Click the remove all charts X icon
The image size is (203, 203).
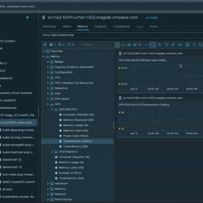coord(187,45)
